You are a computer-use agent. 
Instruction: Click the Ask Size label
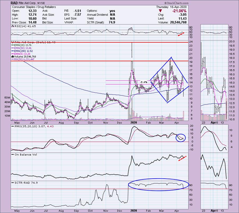(48, 15)
